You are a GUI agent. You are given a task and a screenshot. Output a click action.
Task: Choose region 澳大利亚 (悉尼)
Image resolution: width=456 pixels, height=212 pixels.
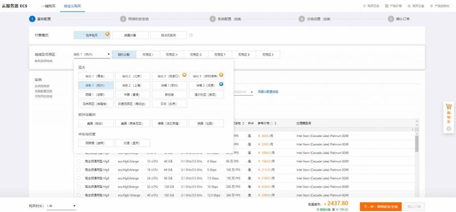(x=206, y=95)
